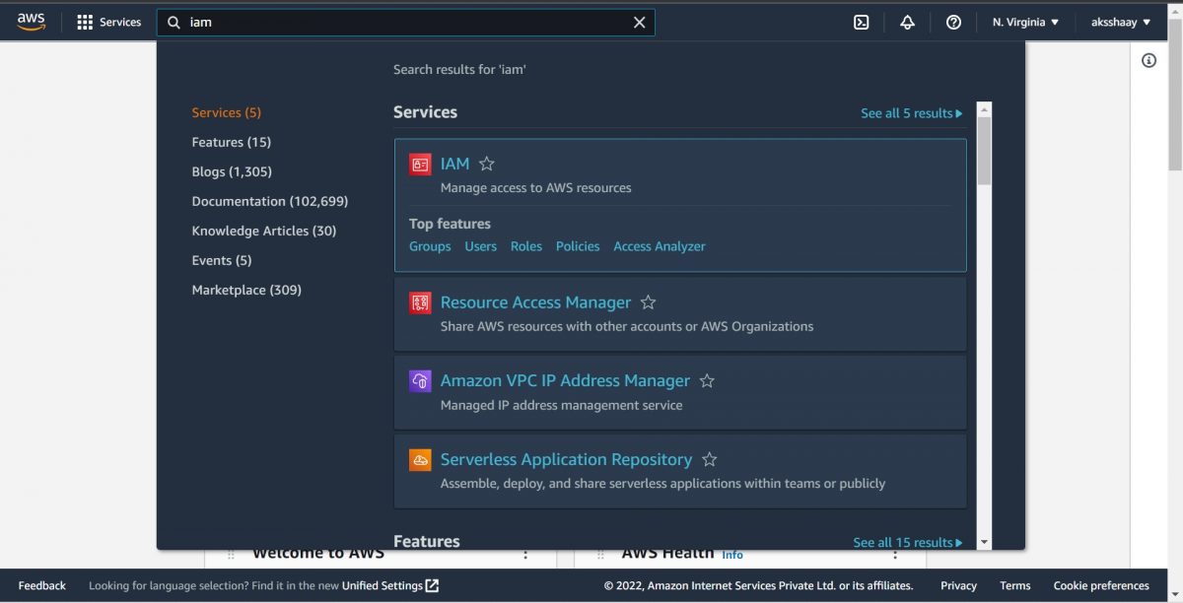
Task: Open Access Analyzer from IAM top features
Action: (659, 245)
